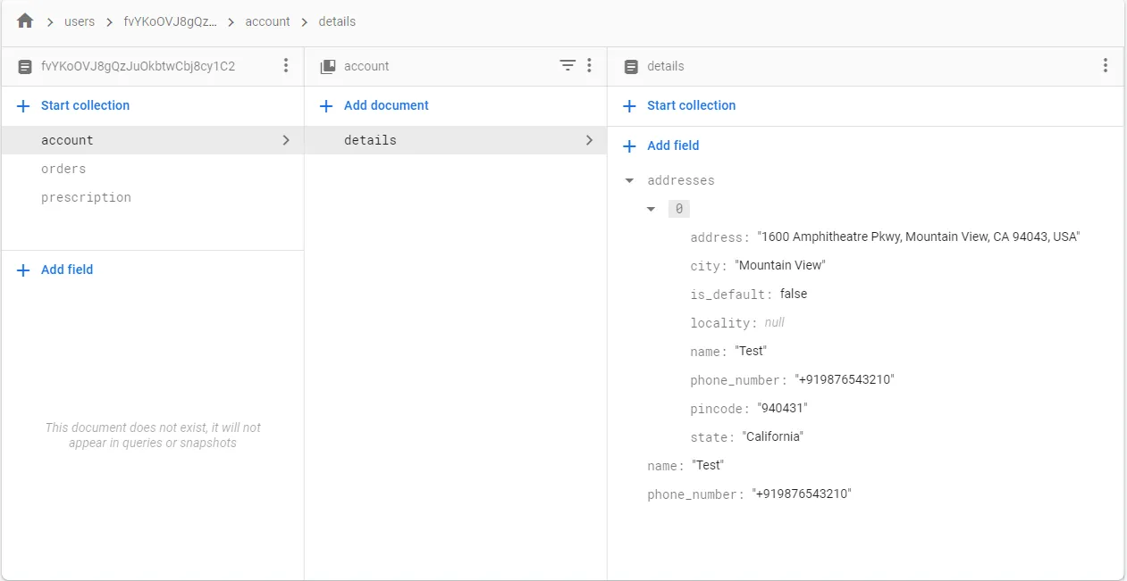The image size is (1127, 581).
Task: Collapse the addresses field
Action: coord(629,180)
